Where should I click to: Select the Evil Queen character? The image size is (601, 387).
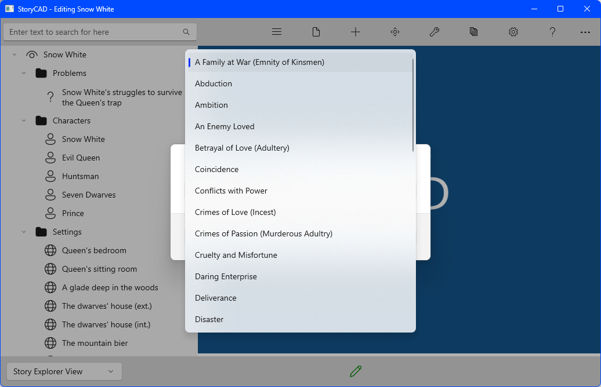click(x=81, y=158)
